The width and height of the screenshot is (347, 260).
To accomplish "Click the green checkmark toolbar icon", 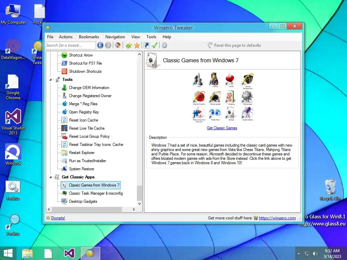I will [155, 45].
